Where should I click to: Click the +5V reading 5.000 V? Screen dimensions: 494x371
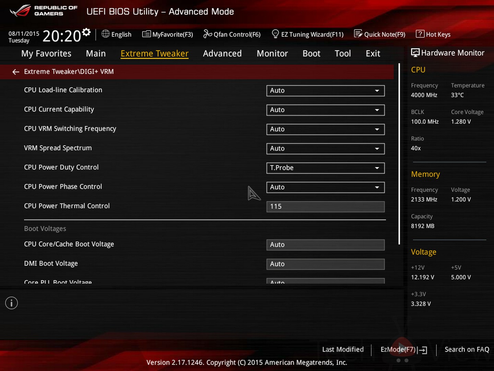click(x=461, y=277)
